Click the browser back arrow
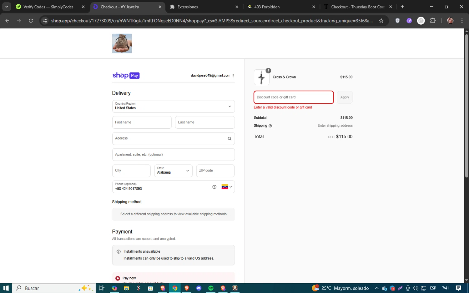The width and height of the screenshot is (469, 293). pos(8,21)
